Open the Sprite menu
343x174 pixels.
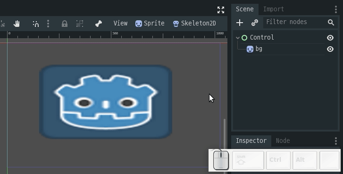[x=150, y=24]
